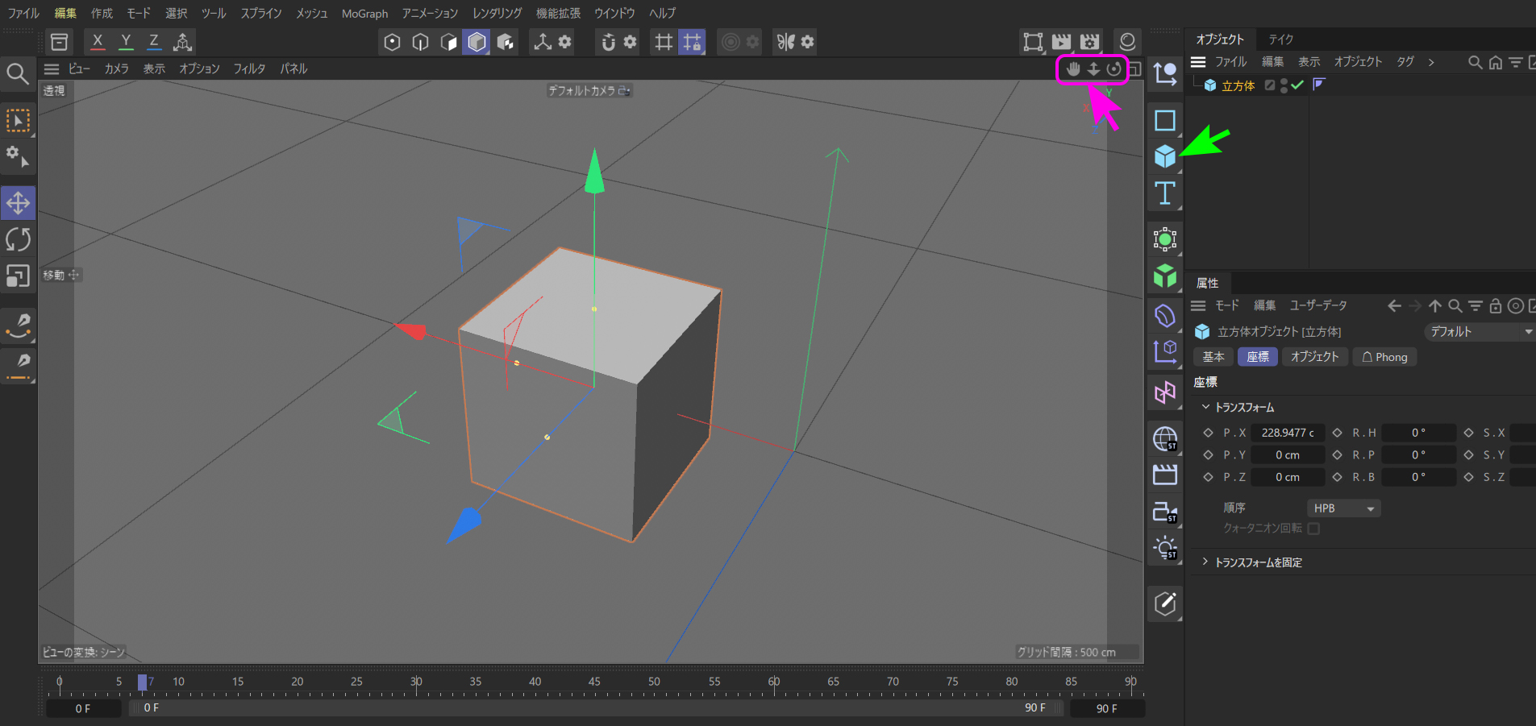Select the Move tool in left toolbar
The width and height of the screenshot is (1536, 726).
click(x=18, y=203)
